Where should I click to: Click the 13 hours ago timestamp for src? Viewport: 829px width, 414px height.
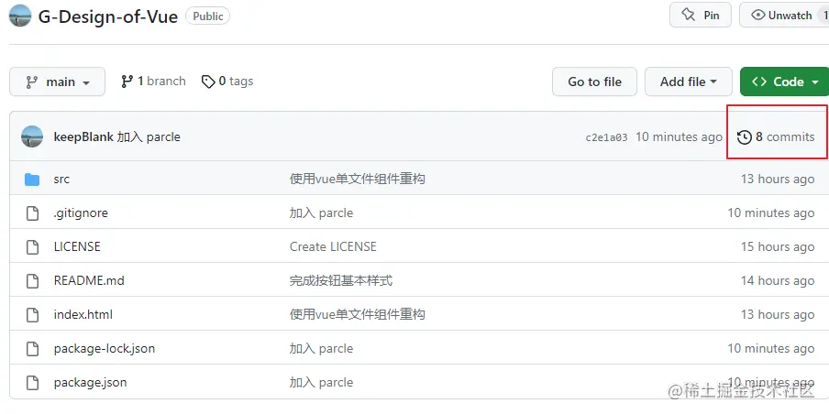click(x=778, y=179)
